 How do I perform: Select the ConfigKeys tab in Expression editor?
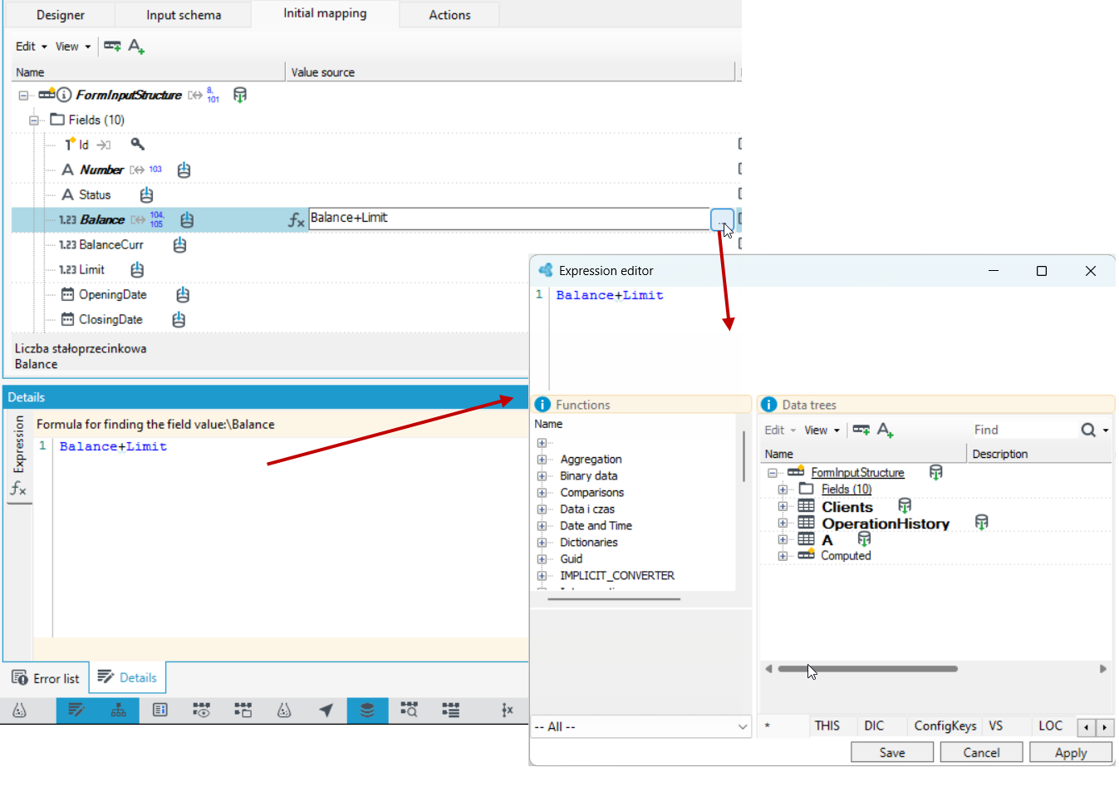click(945, 726)
